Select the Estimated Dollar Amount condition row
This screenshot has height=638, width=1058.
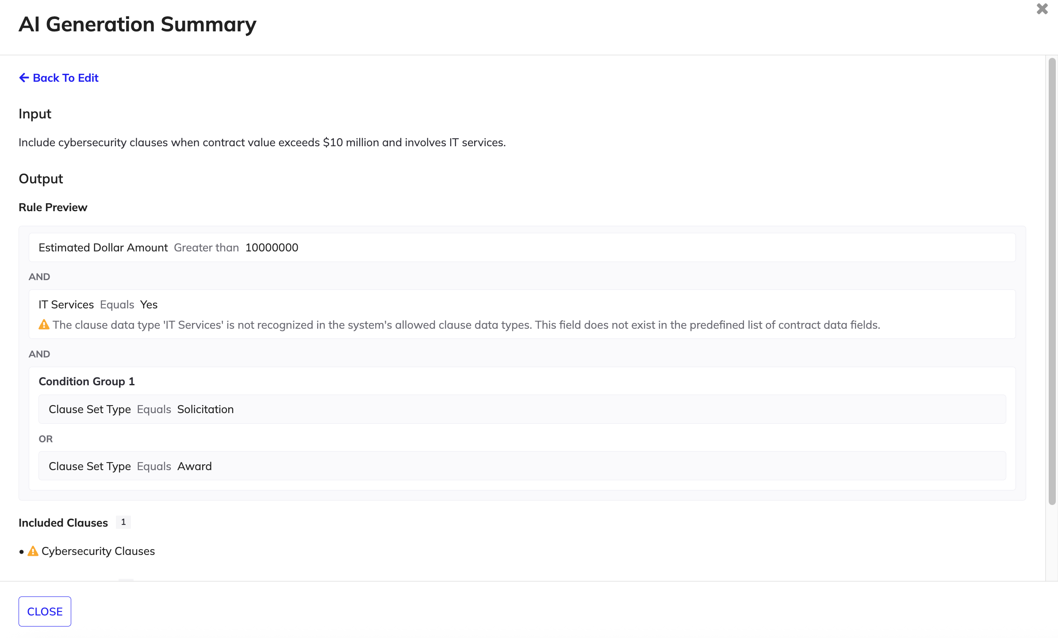pos(522,247)
